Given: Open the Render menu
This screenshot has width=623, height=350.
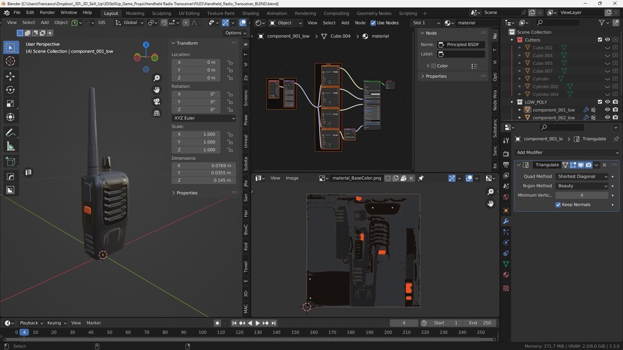Looking at the screenshot, I should pyautogui.click(x=47, y=12).
